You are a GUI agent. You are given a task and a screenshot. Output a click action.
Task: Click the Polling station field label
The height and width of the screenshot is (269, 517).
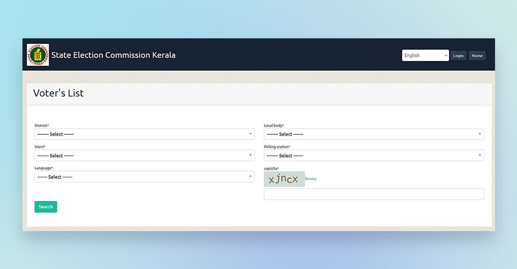coord(277,147)
